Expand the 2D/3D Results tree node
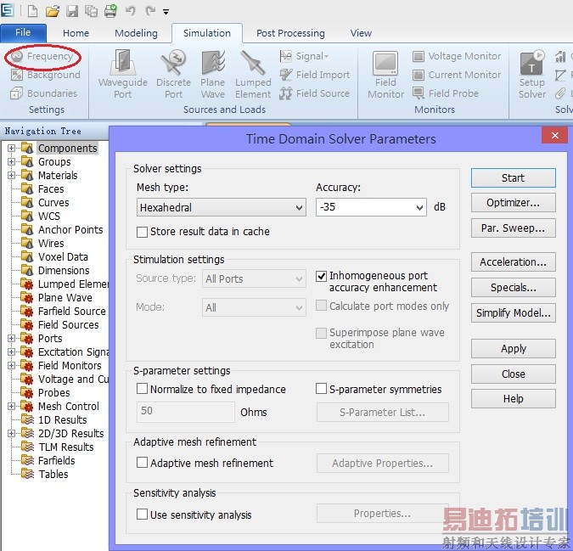 (x=11, y=433)
